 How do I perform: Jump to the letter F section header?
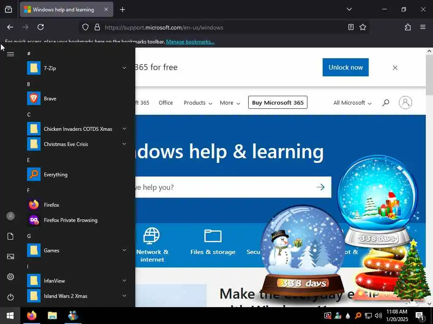(28, 190)
